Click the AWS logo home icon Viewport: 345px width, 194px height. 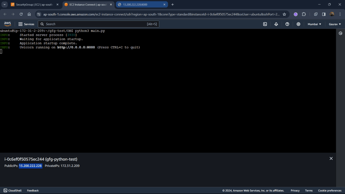pos(7,24)
